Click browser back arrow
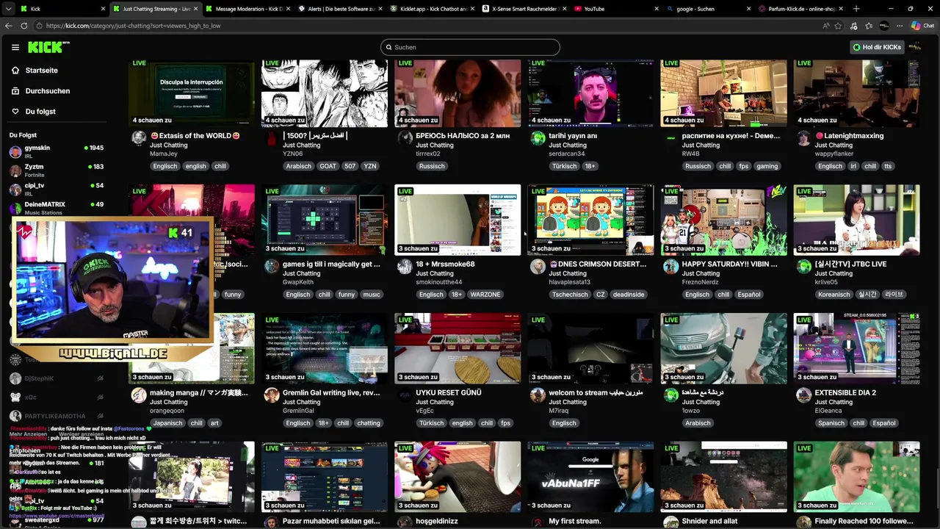Image resolution: width=940 pixels, height=529 pixels. click(x=9, y=26)
